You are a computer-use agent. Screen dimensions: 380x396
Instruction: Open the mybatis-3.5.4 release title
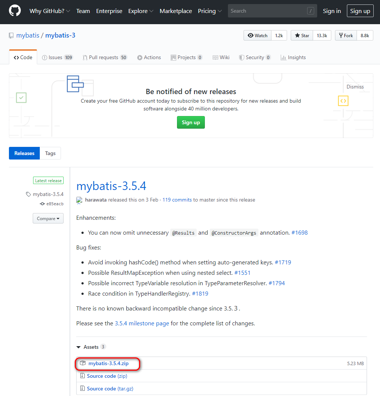111,186
